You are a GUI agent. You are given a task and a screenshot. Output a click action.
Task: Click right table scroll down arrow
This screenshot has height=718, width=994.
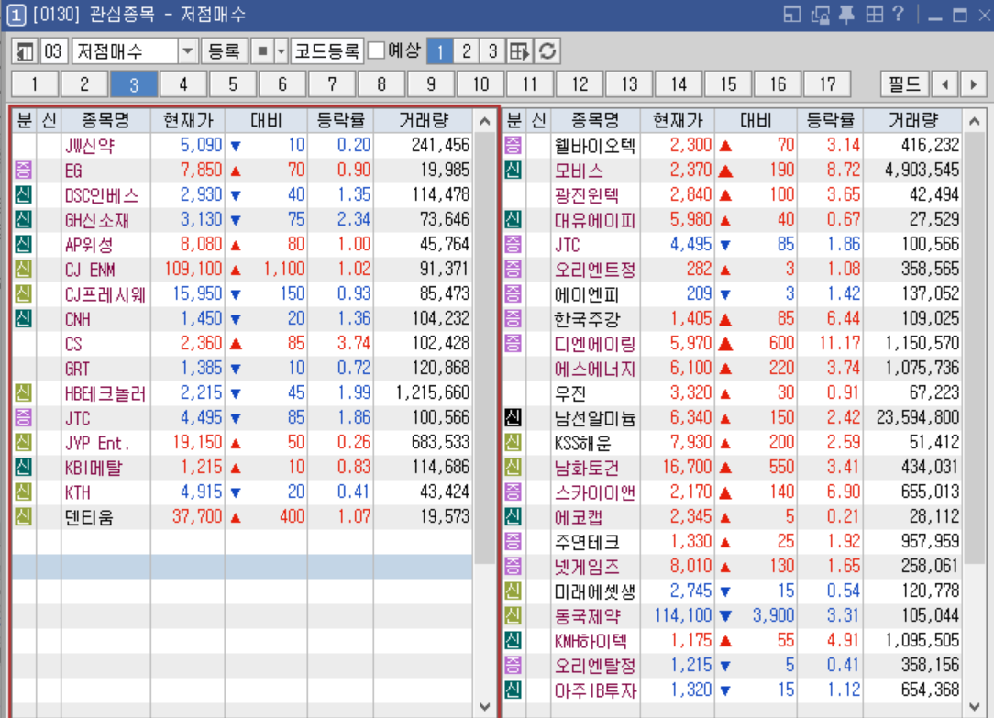tap(975, 707)
